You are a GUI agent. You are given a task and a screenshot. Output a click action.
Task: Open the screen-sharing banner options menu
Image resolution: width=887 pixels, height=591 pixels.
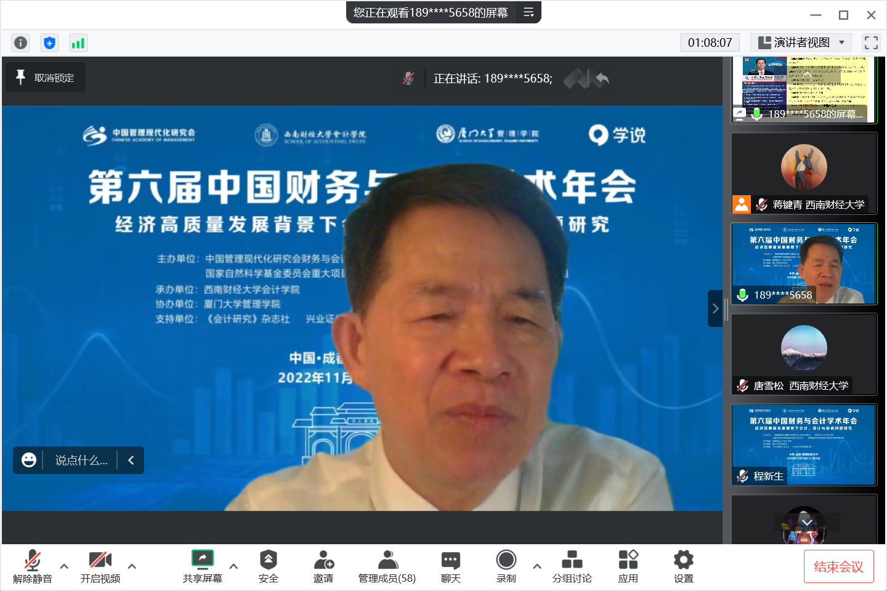(x=529, y=12)
